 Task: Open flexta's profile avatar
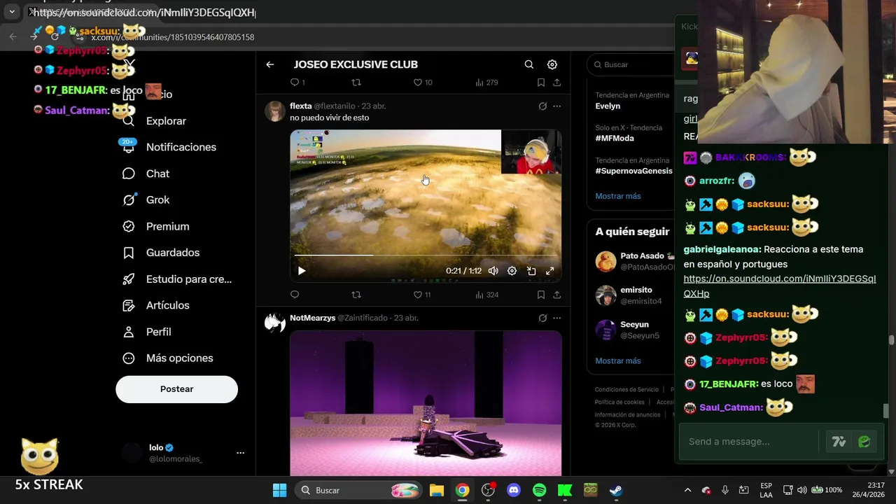coord(275,111)
